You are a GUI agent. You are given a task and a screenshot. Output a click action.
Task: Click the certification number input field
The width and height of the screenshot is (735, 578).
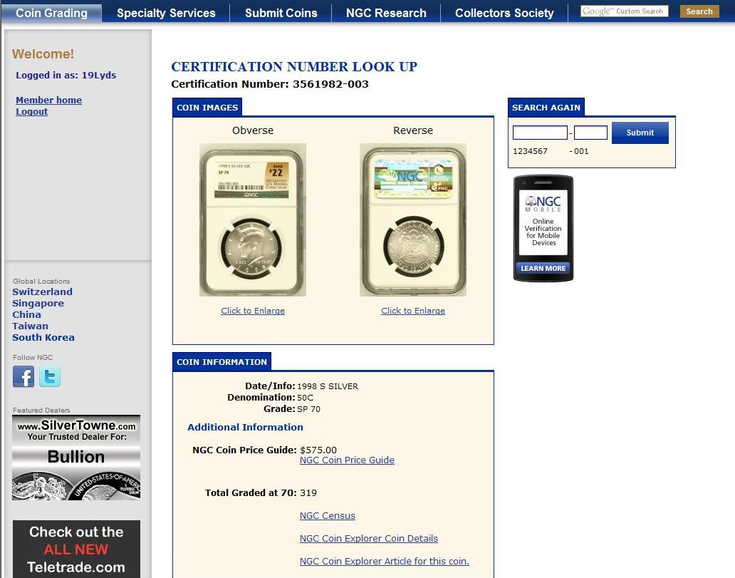click(x=540, y=133)
